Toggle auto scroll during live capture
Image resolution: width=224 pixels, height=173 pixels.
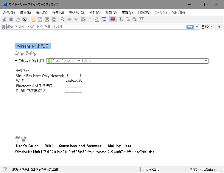click(x=104, y=19)
